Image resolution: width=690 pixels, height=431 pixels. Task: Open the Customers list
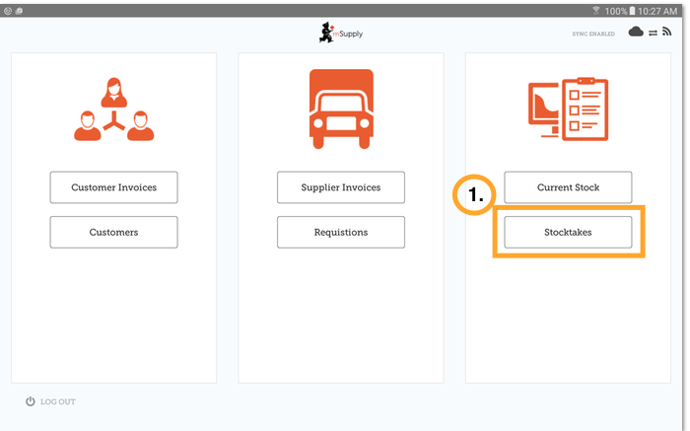113,232
